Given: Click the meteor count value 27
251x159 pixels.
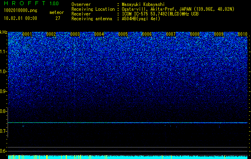Looking at the screenshot, I should click(x=58, y=18).
